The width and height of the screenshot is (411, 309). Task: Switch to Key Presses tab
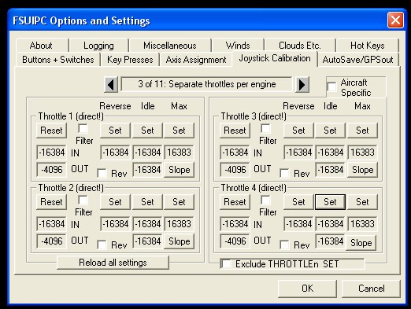pos(130,60)
